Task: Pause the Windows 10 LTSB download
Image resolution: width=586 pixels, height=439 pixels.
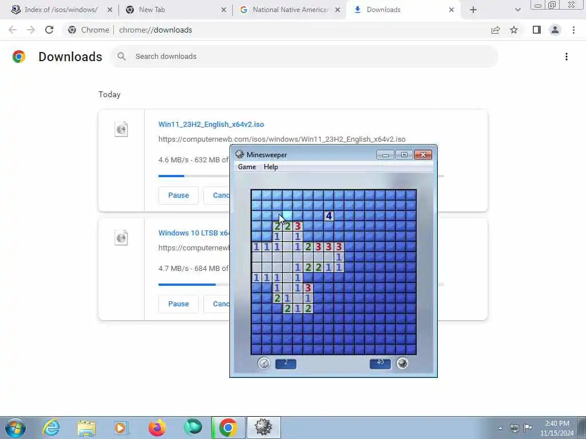Action: (x=179, y=304)
